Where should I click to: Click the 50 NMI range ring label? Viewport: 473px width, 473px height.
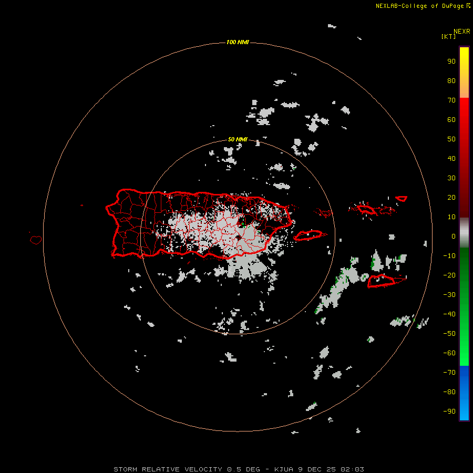[x=238, y=139]
